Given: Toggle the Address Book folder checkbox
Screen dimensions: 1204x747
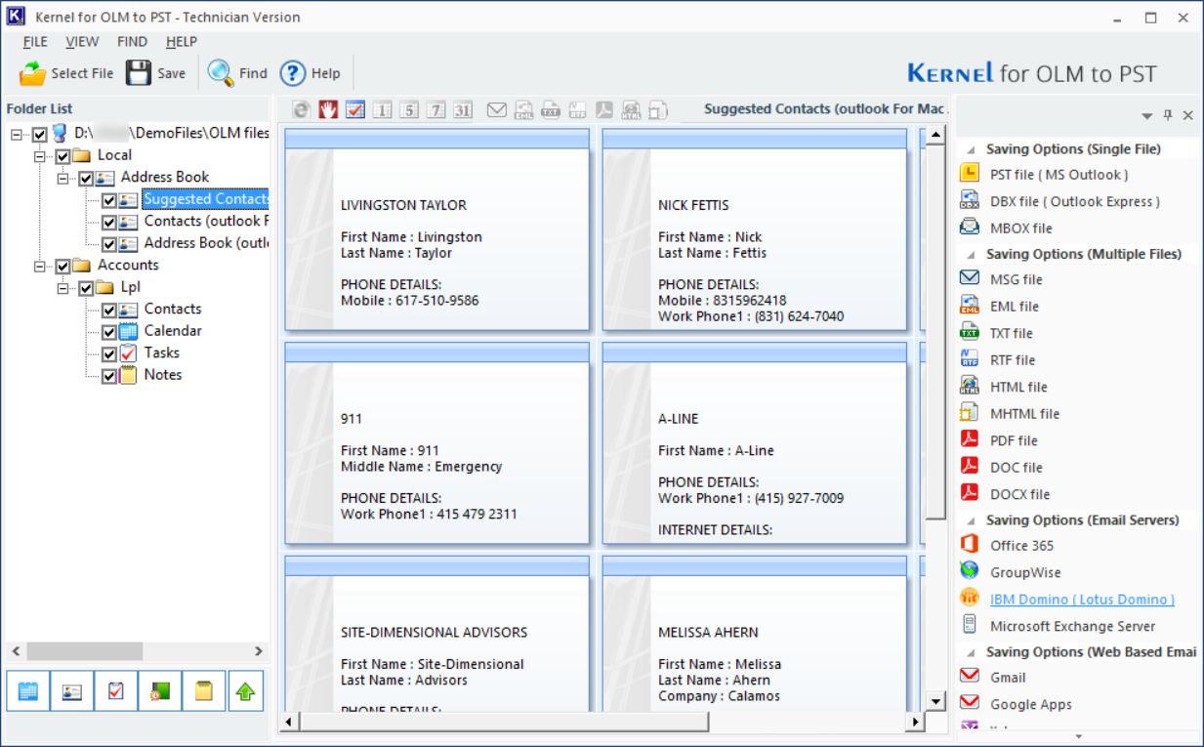Looking at the screenshot, I should pos(86,178).
